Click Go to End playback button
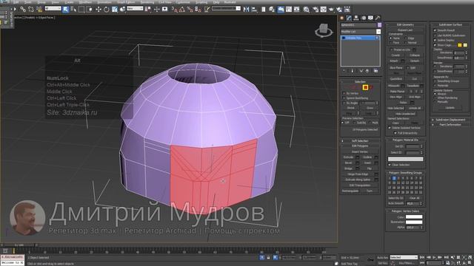The image size is (474, 266). click(446, 257)
